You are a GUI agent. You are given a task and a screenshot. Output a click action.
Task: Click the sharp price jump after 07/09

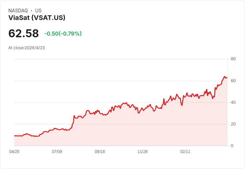73,119
